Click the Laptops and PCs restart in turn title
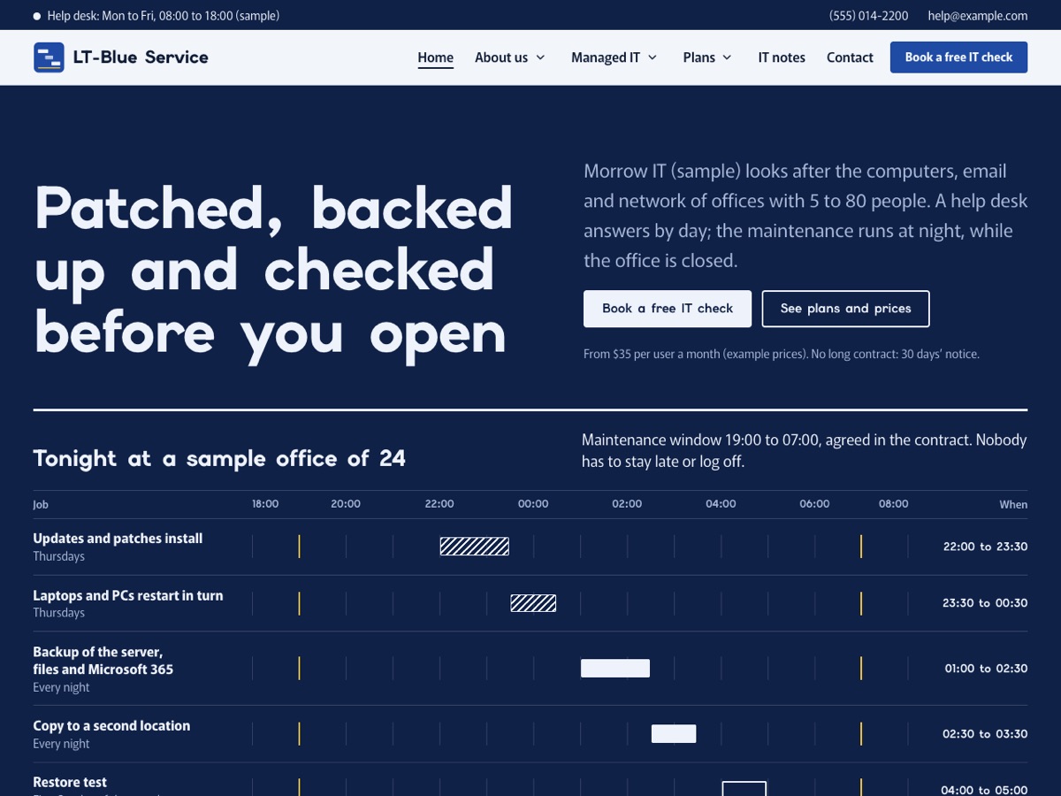This screenshot has height=796, width=1061. point(128,595)
